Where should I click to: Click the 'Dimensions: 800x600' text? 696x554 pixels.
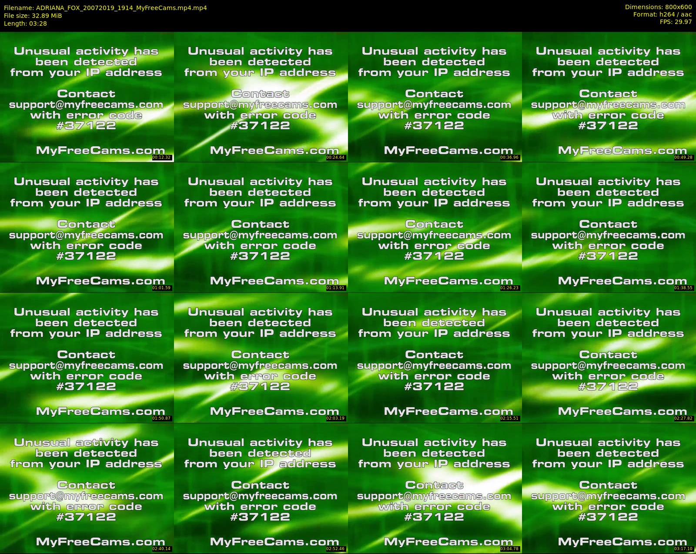click(658, 7)
